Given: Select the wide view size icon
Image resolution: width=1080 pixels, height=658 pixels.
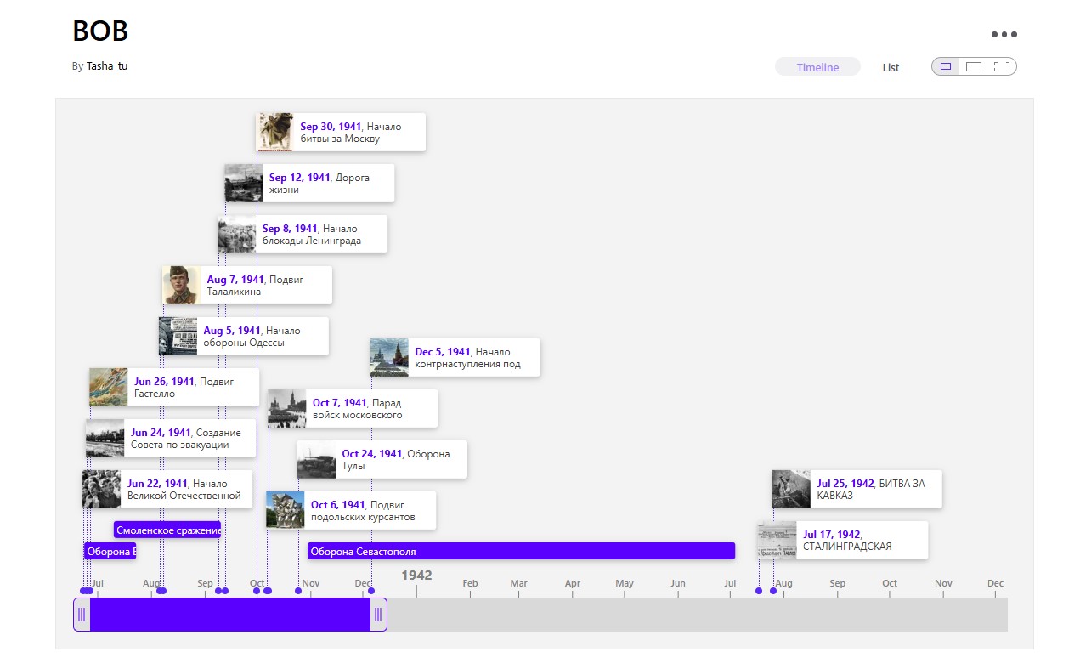Looking at the screenshot, I should tap(974, 67).
